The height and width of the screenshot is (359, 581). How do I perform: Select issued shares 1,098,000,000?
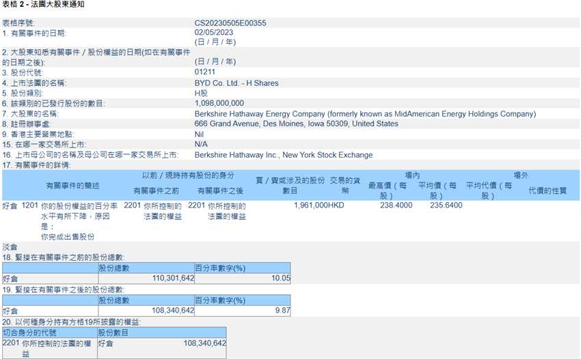(x=219, y=103)
